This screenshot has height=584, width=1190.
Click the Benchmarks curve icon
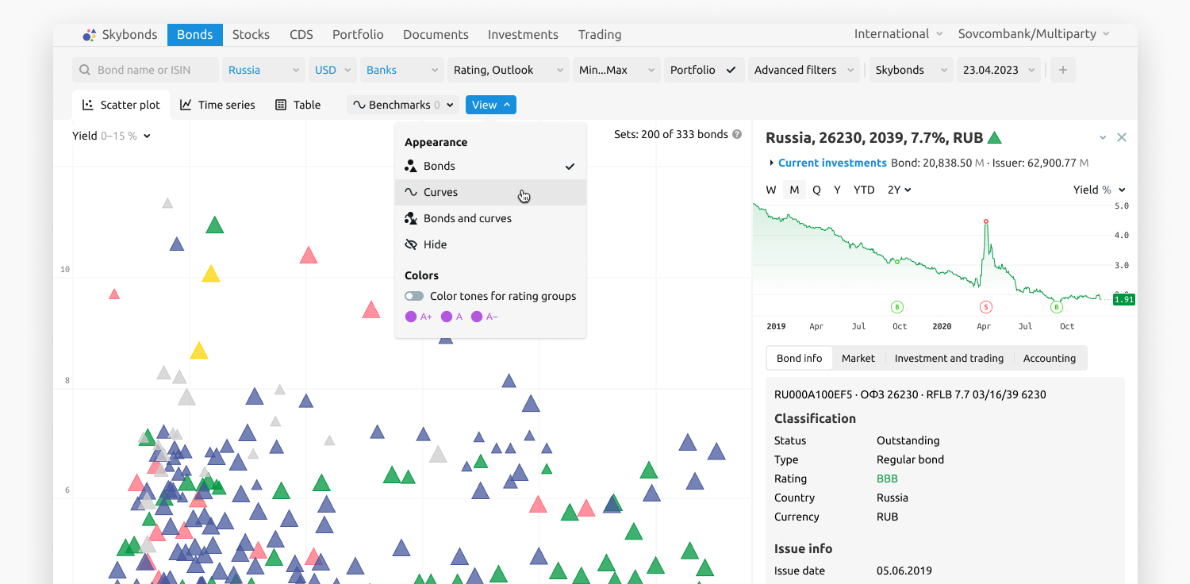(x=359, y=105)
